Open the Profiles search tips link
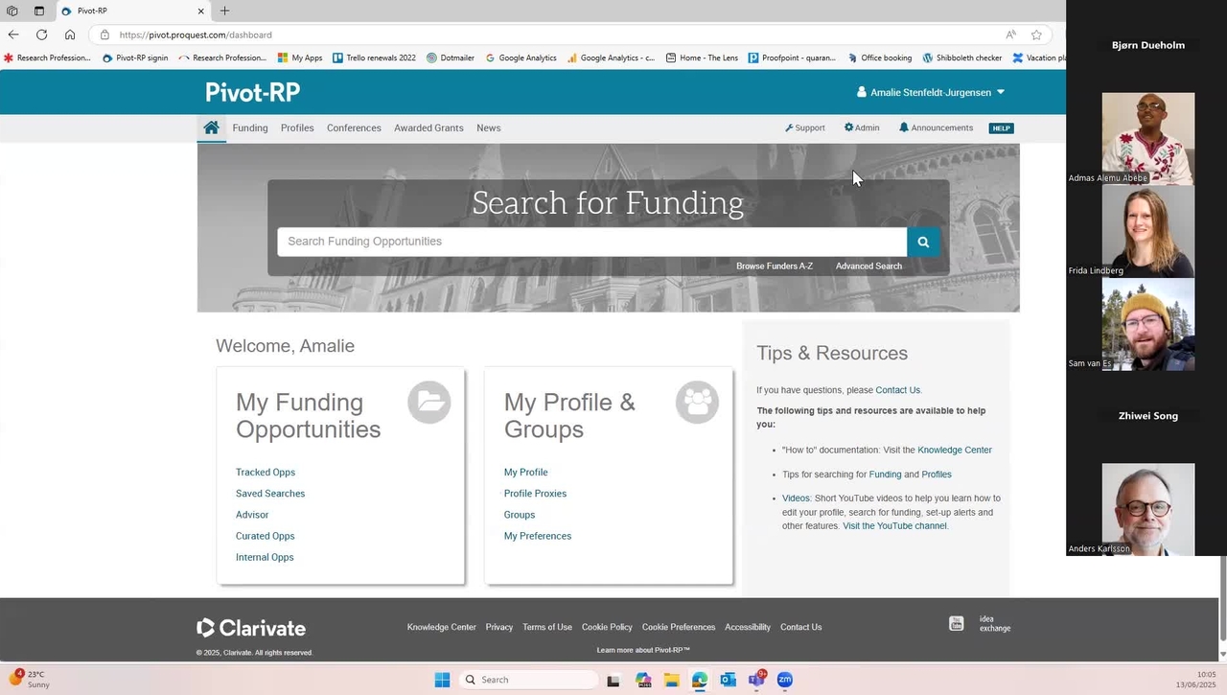The width and height of the screenshot is (1227, 695). click(937, 475)
